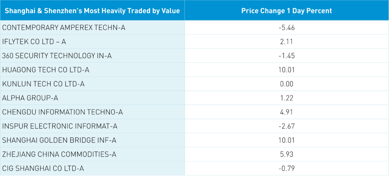Screen dimensions: 389x177
Task: Click the 10.01 value for Huagong Tech
Action: click(286, 70)
